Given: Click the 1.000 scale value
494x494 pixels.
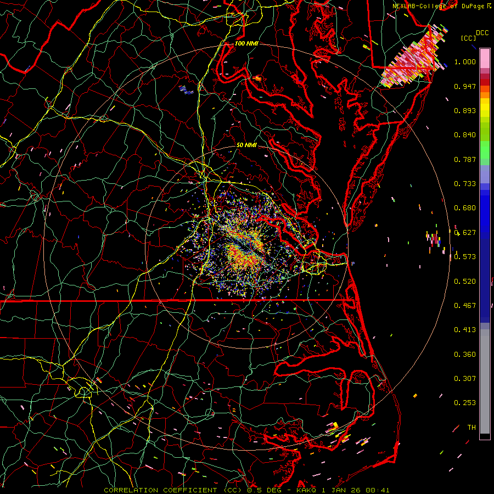Looking at the screenshot, I should 465,61.
